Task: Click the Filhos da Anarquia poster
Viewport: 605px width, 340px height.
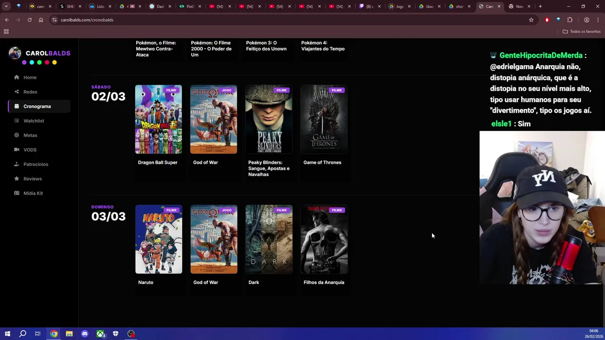Action: click(324, 239)
